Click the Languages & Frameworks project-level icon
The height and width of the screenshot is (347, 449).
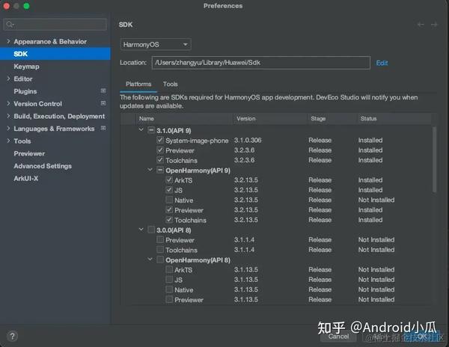[103, 128]
